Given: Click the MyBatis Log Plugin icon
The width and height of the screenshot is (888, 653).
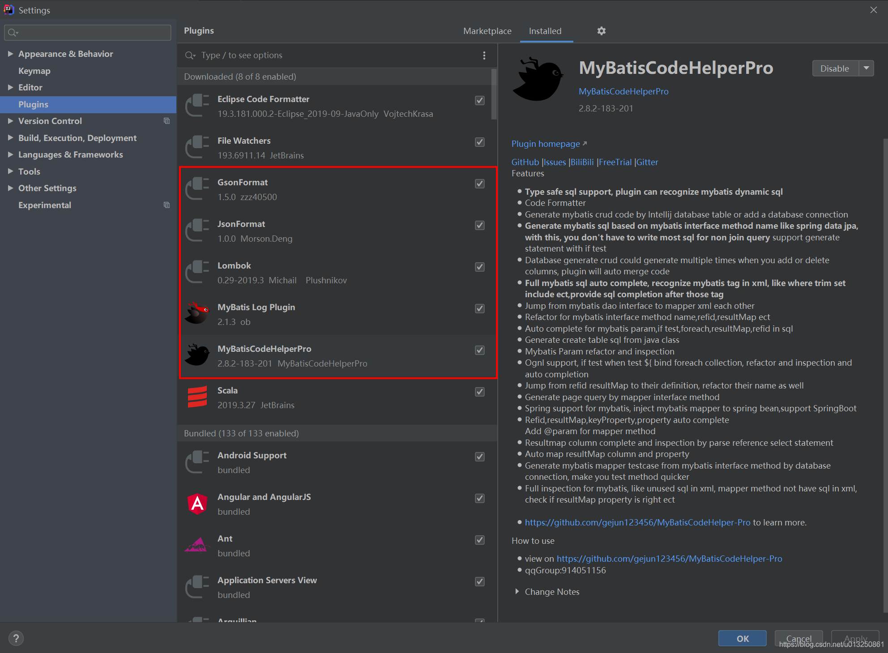Looking at the screenshot, I should coord(199,313).
